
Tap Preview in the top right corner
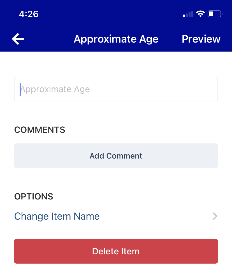(201, 39)
